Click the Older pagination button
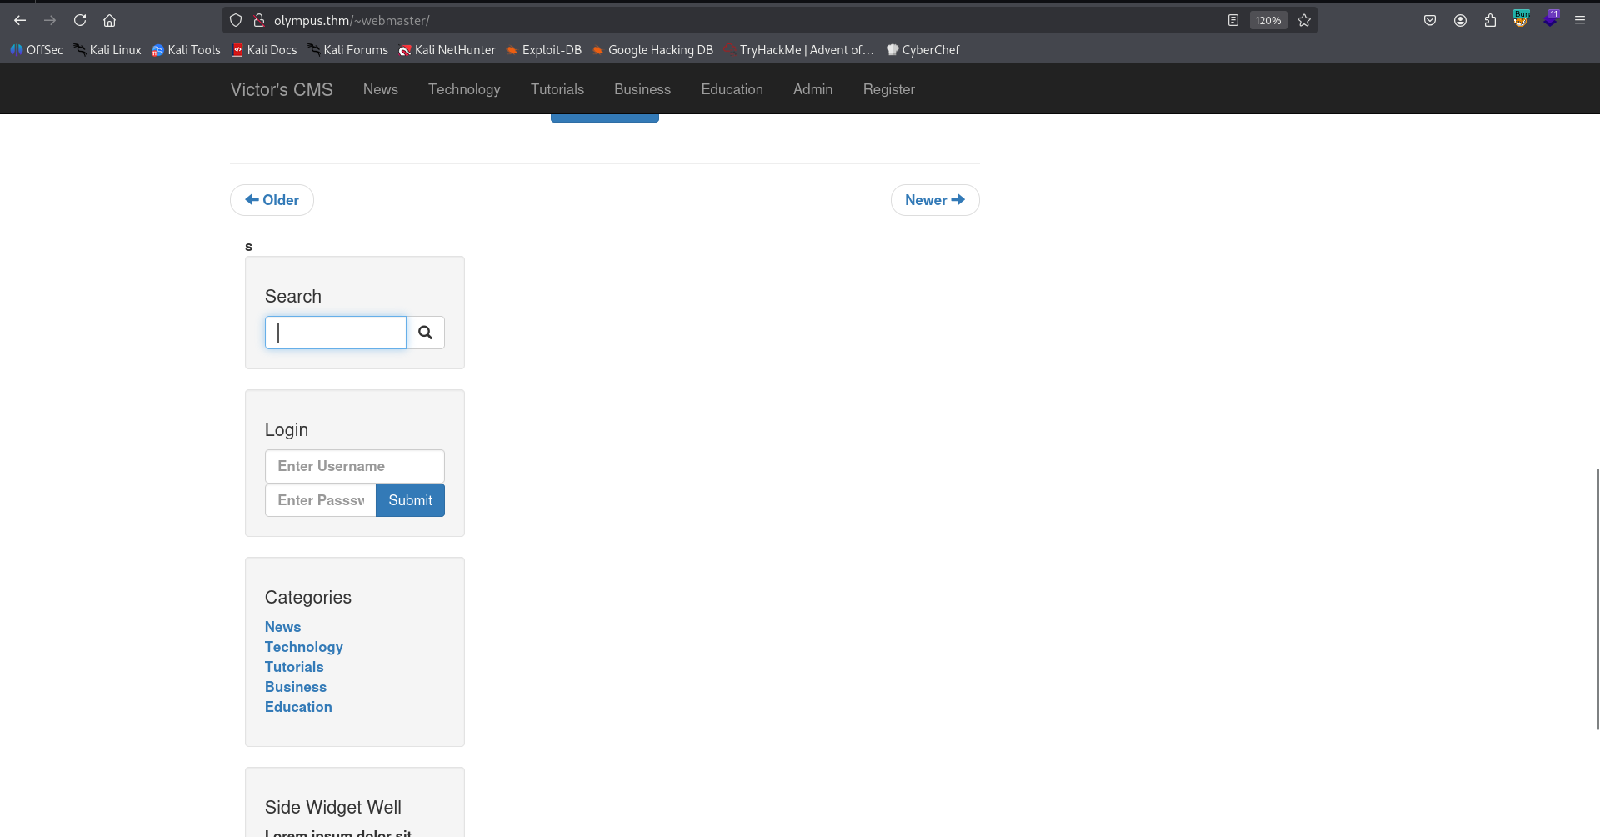 (272, 200)
